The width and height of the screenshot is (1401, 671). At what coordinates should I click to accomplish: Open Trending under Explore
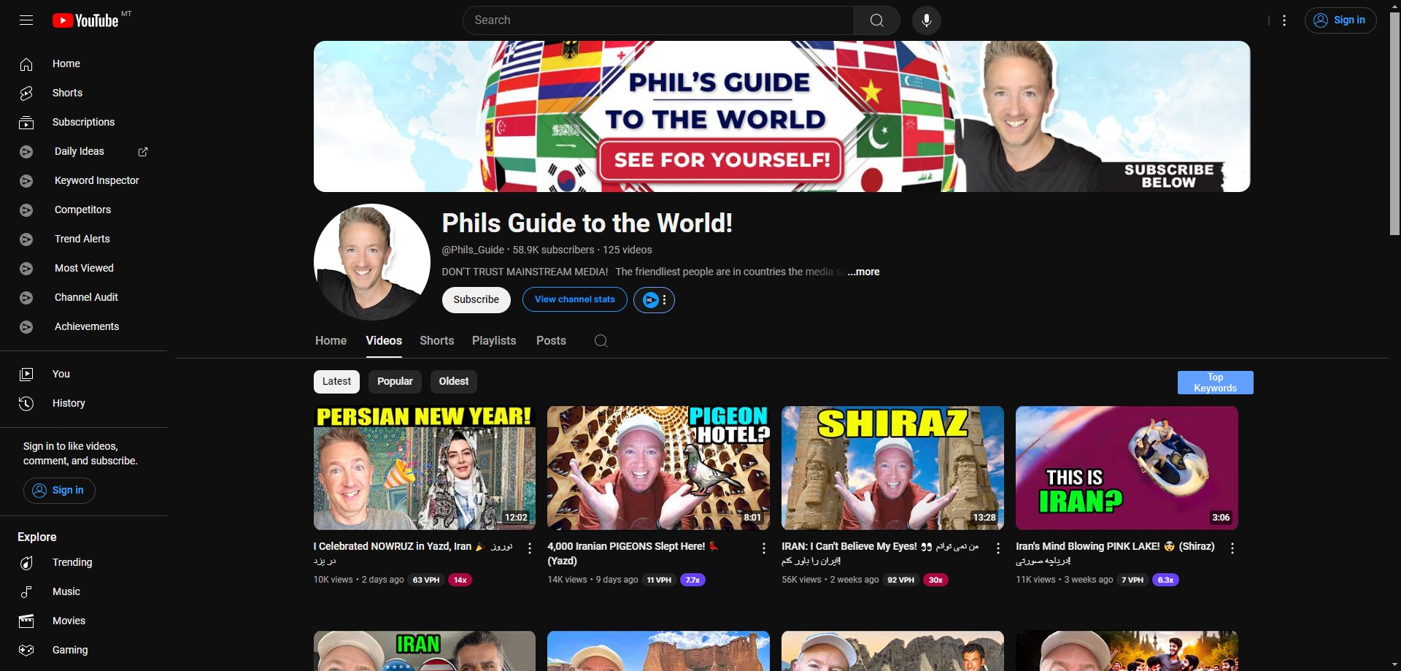pos(83,562)
